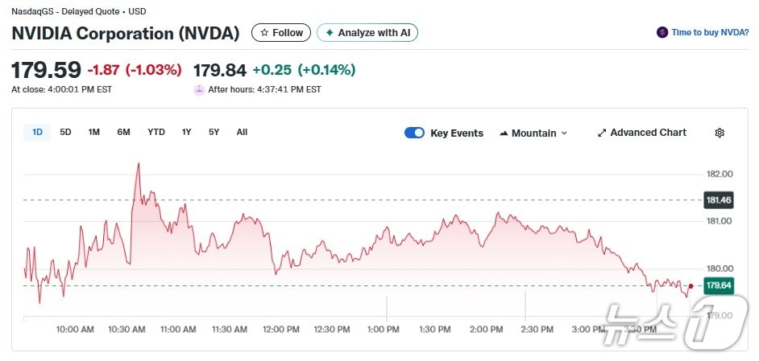Image resolution: width=759 pixels, height=361 pixels.
Task: Click the star icon on Follow
Action: pyautogui.click(x=264, y=33)
